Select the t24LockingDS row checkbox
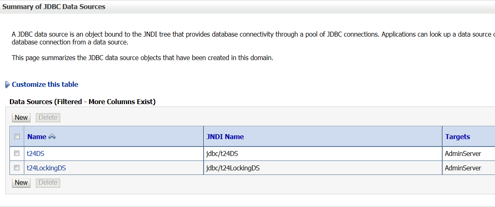Screen dimensions: 495x207 pos(17,168)
